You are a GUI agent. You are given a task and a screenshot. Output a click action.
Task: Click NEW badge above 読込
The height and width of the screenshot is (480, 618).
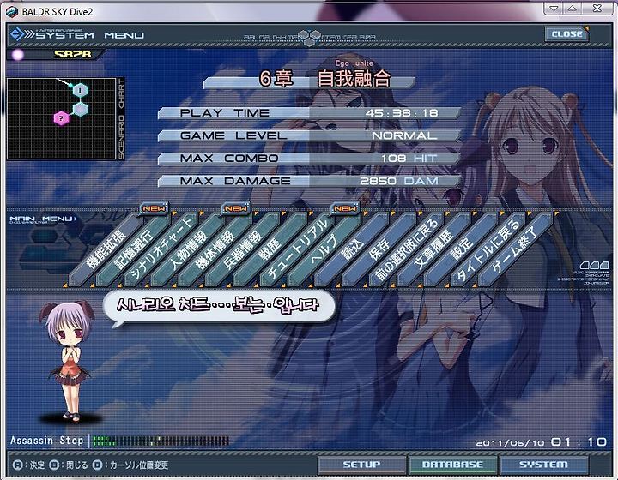[345, 208]
